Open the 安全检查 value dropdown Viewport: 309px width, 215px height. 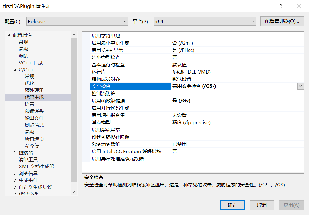301,86
